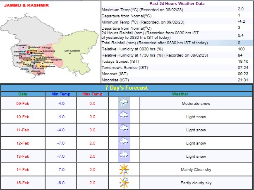Click the 15-Feb date cell

[x=23, y=183]
